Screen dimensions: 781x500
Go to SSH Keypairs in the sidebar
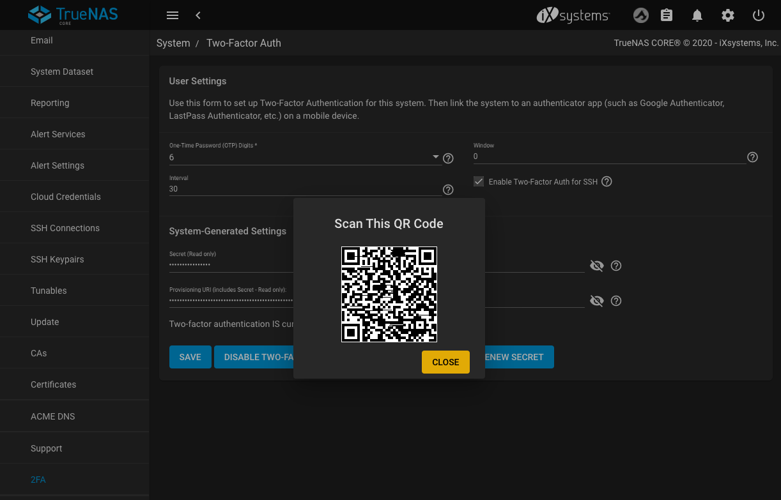(58, 259)
